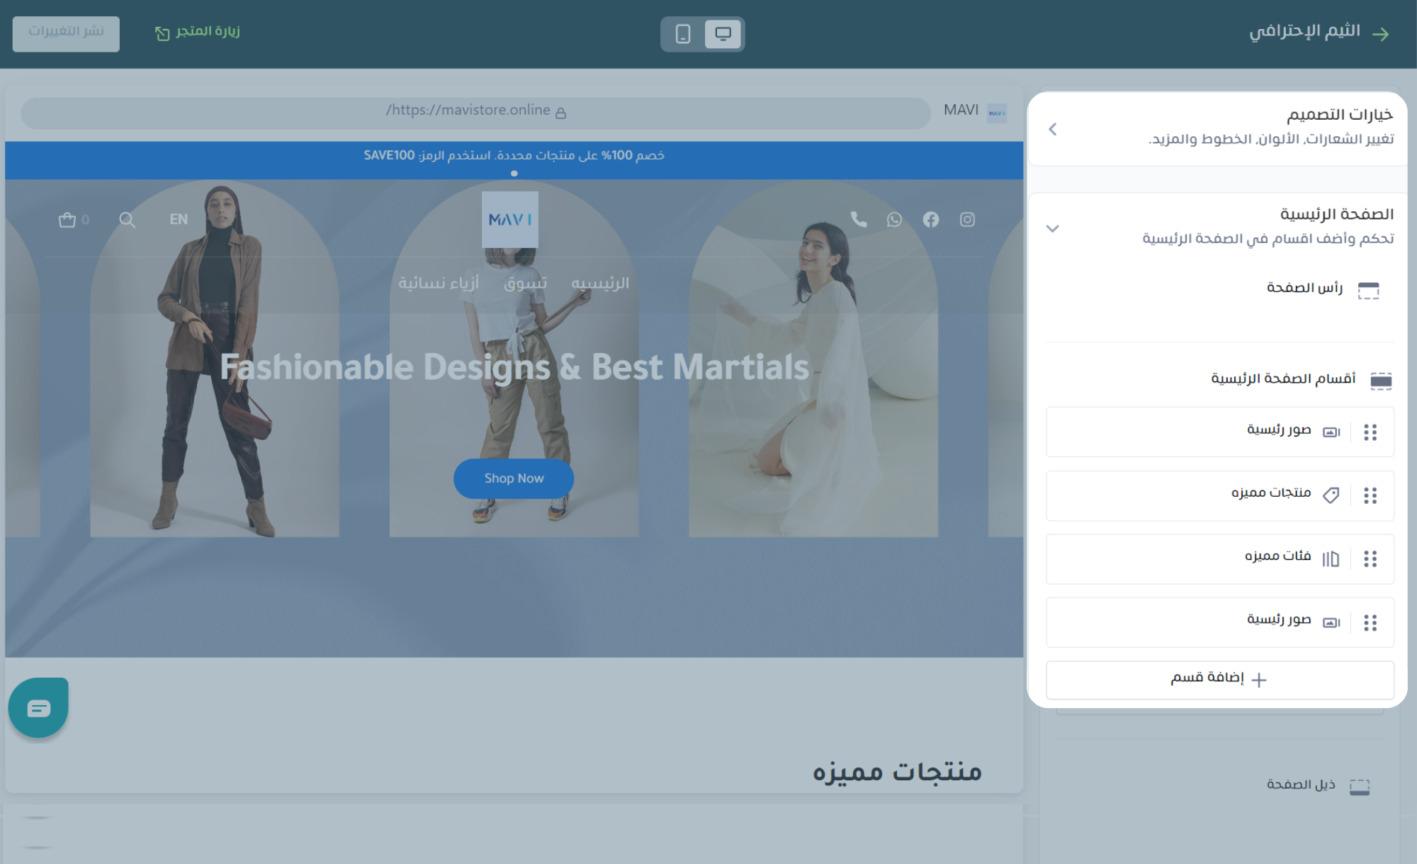The height and width of the screenshot is (864, 1417).
Task: Click the back arrow beside الثيم الإحترافي
Action: [1380, 34]
